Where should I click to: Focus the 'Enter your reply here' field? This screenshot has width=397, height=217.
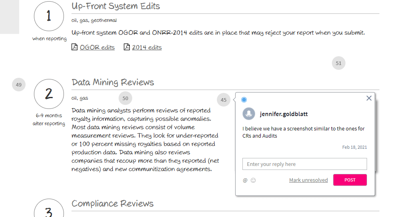304,164
